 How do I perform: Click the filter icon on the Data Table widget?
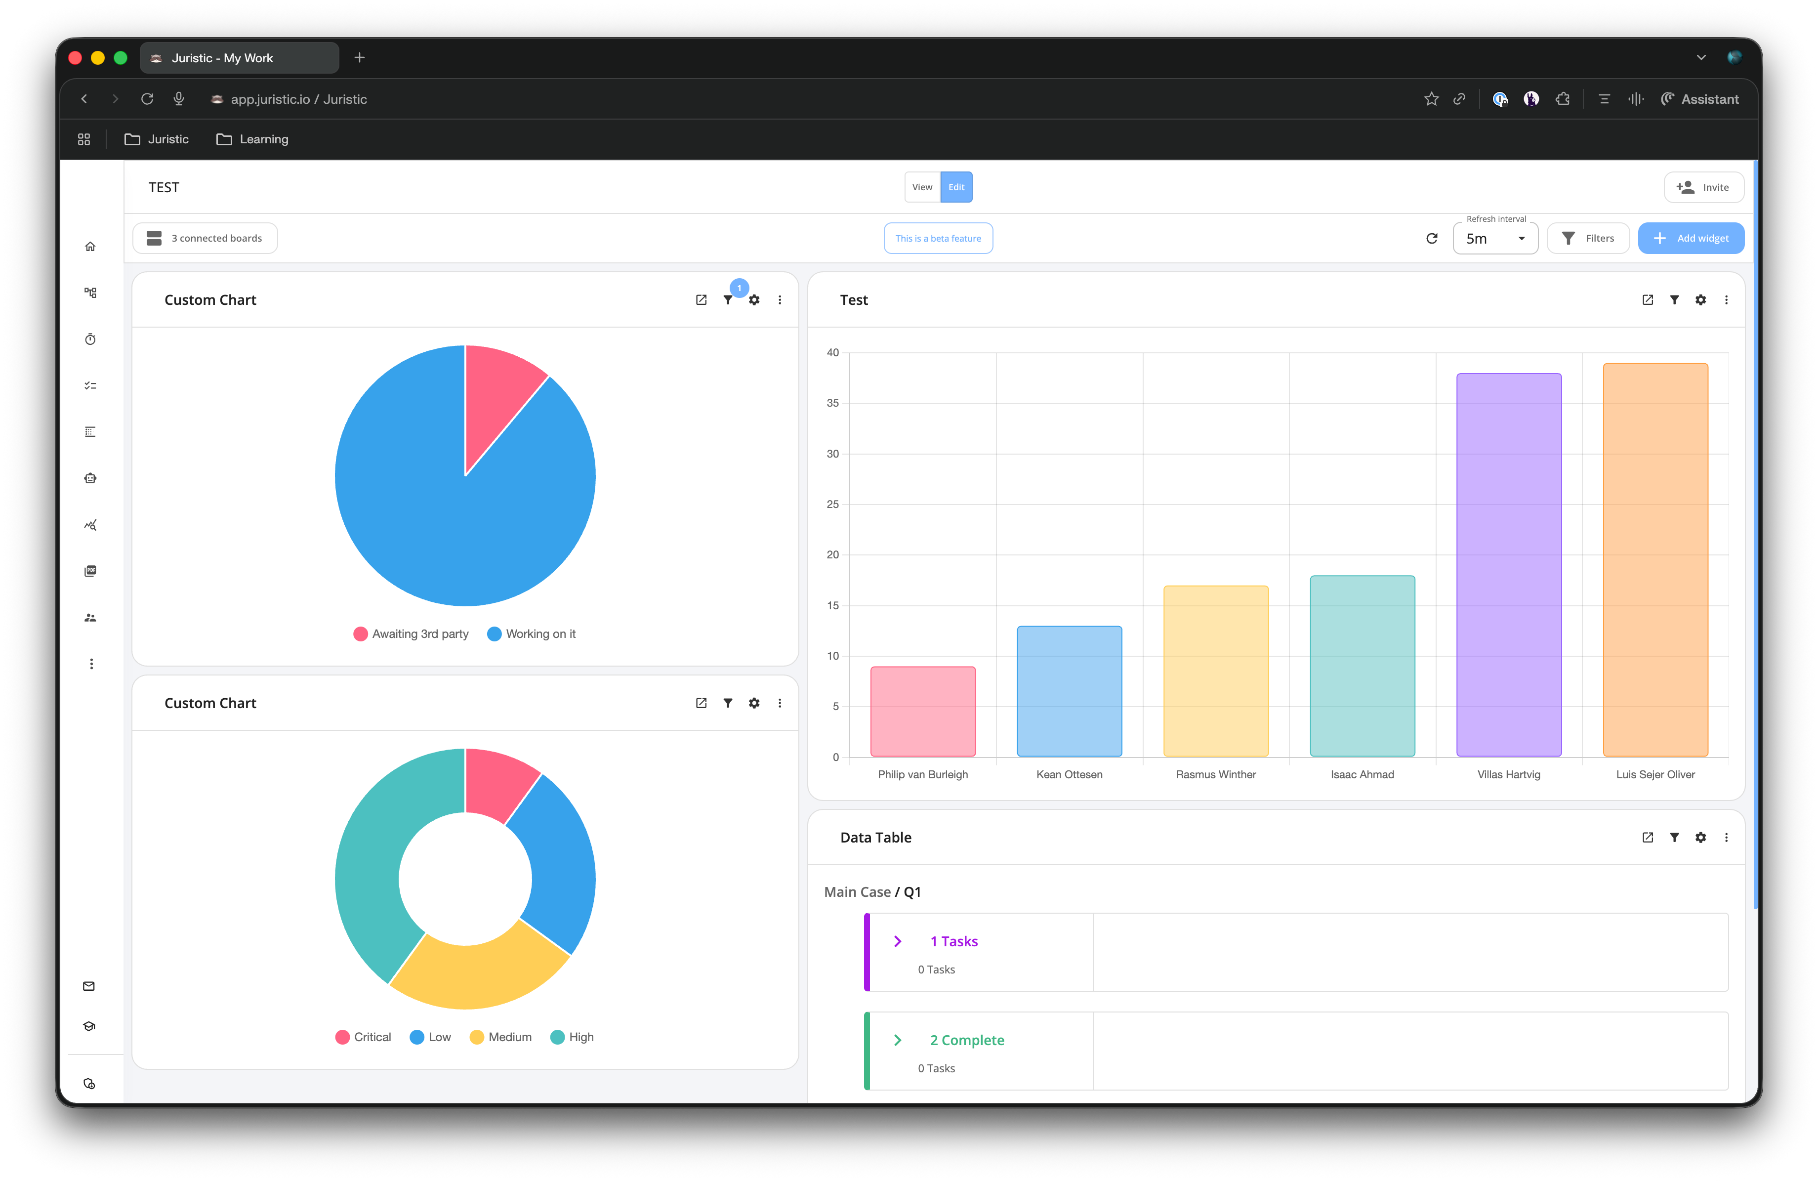click(1674, 837)
